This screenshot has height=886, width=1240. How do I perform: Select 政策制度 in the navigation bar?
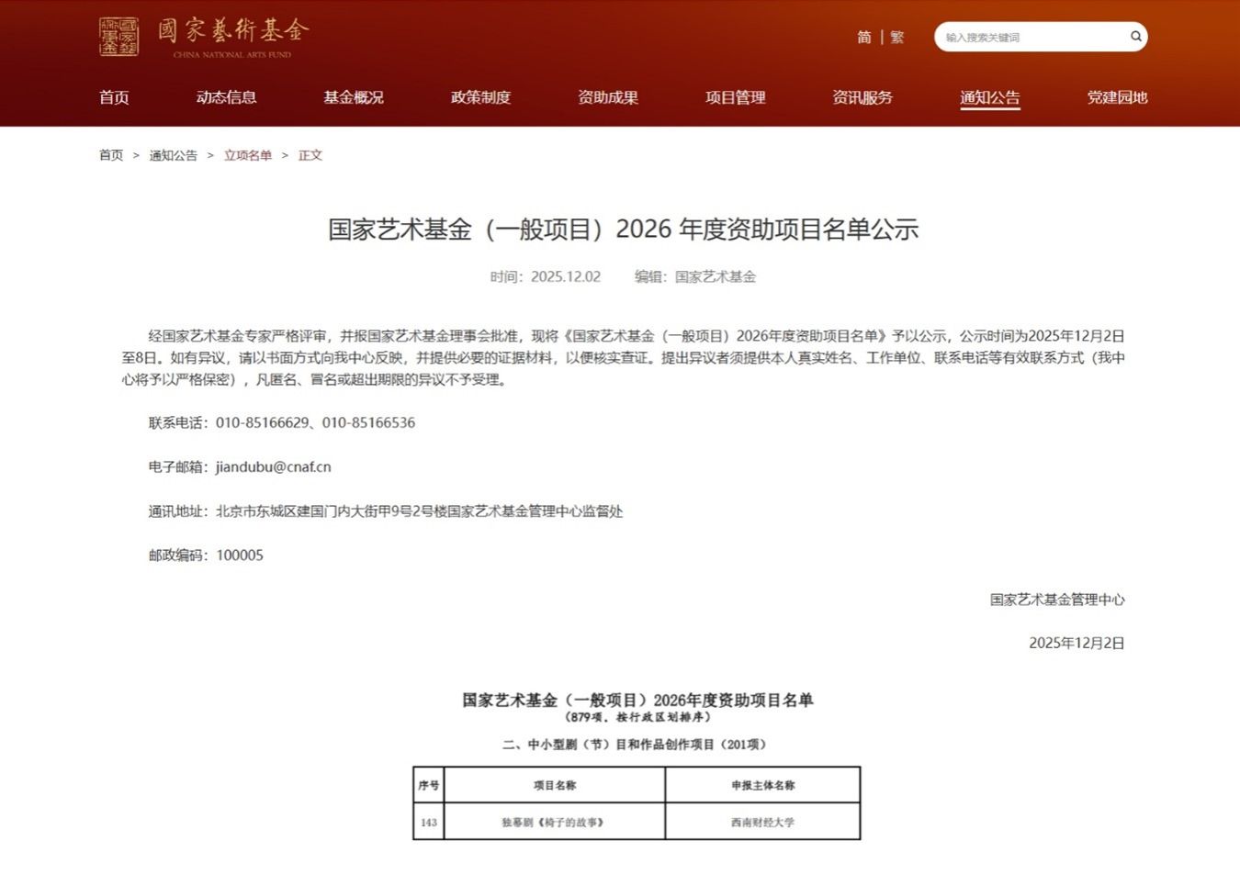tap(480, 97)
